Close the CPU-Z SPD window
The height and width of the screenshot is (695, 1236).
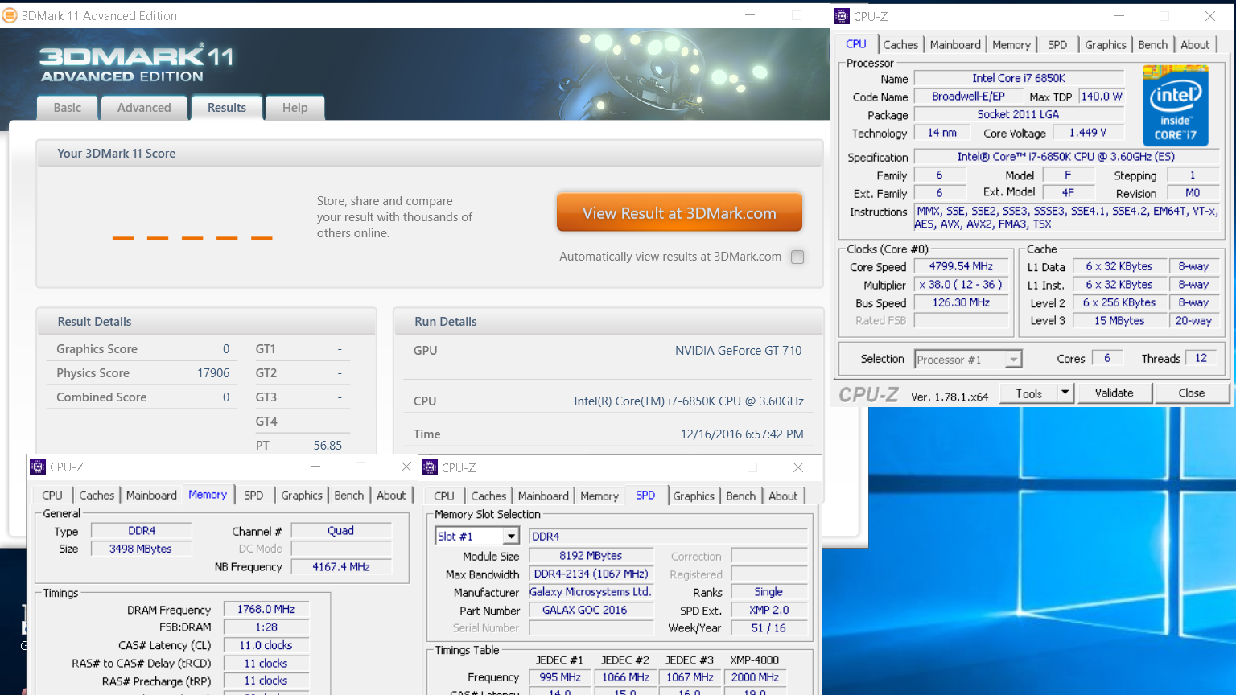click(797, 467)
